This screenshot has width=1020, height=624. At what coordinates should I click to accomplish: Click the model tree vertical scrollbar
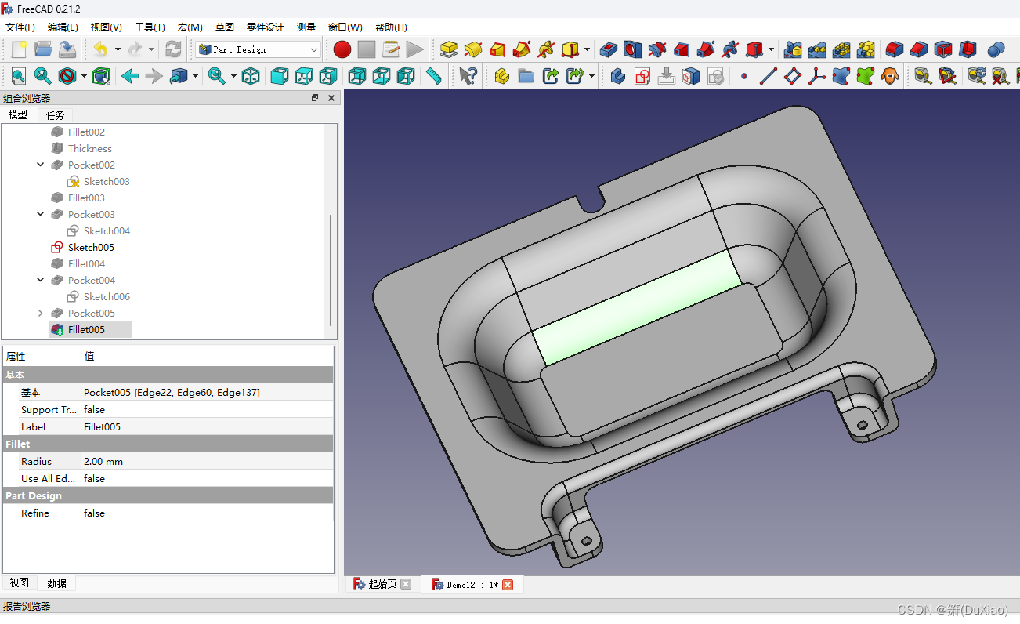[x=331, y=270]
